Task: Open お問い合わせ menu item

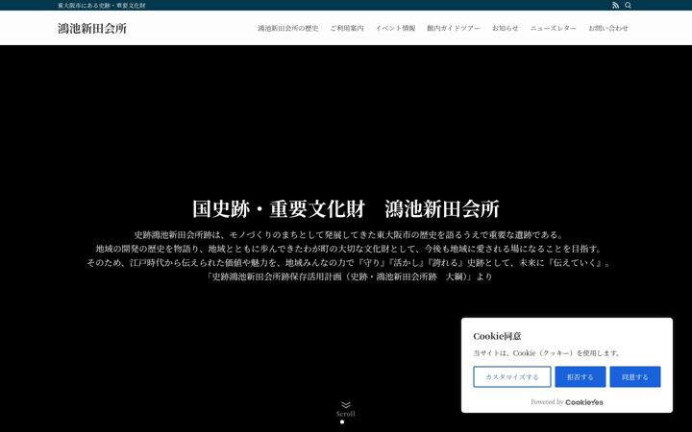Action: [x=608, y=28]
